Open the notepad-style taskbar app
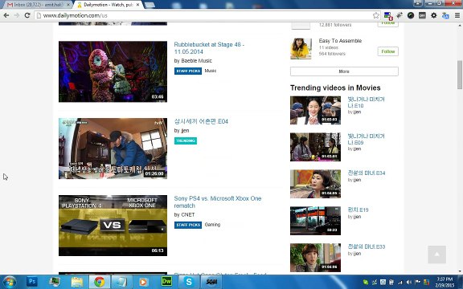 point(121,282)
